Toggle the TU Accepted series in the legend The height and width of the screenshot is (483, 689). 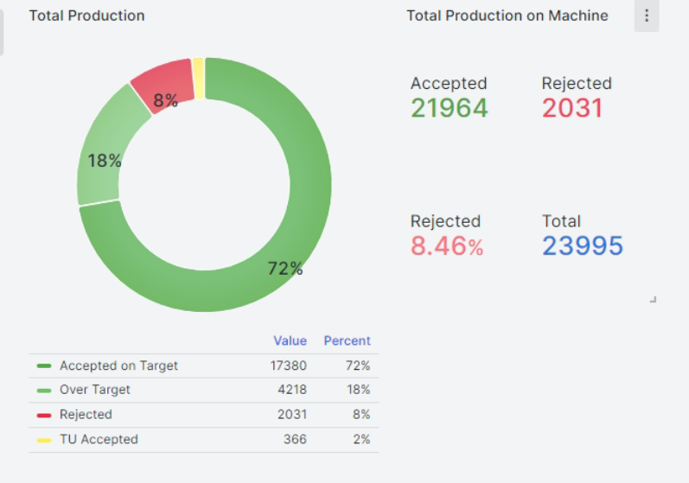98,439
